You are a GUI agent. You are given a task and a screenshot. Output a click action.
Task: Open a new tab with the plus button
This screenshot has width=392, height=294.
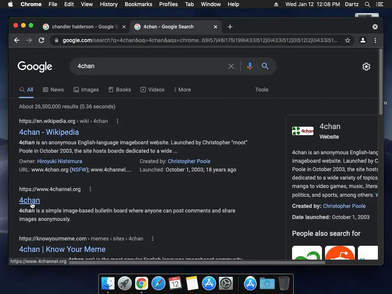(x=230, y=27)
